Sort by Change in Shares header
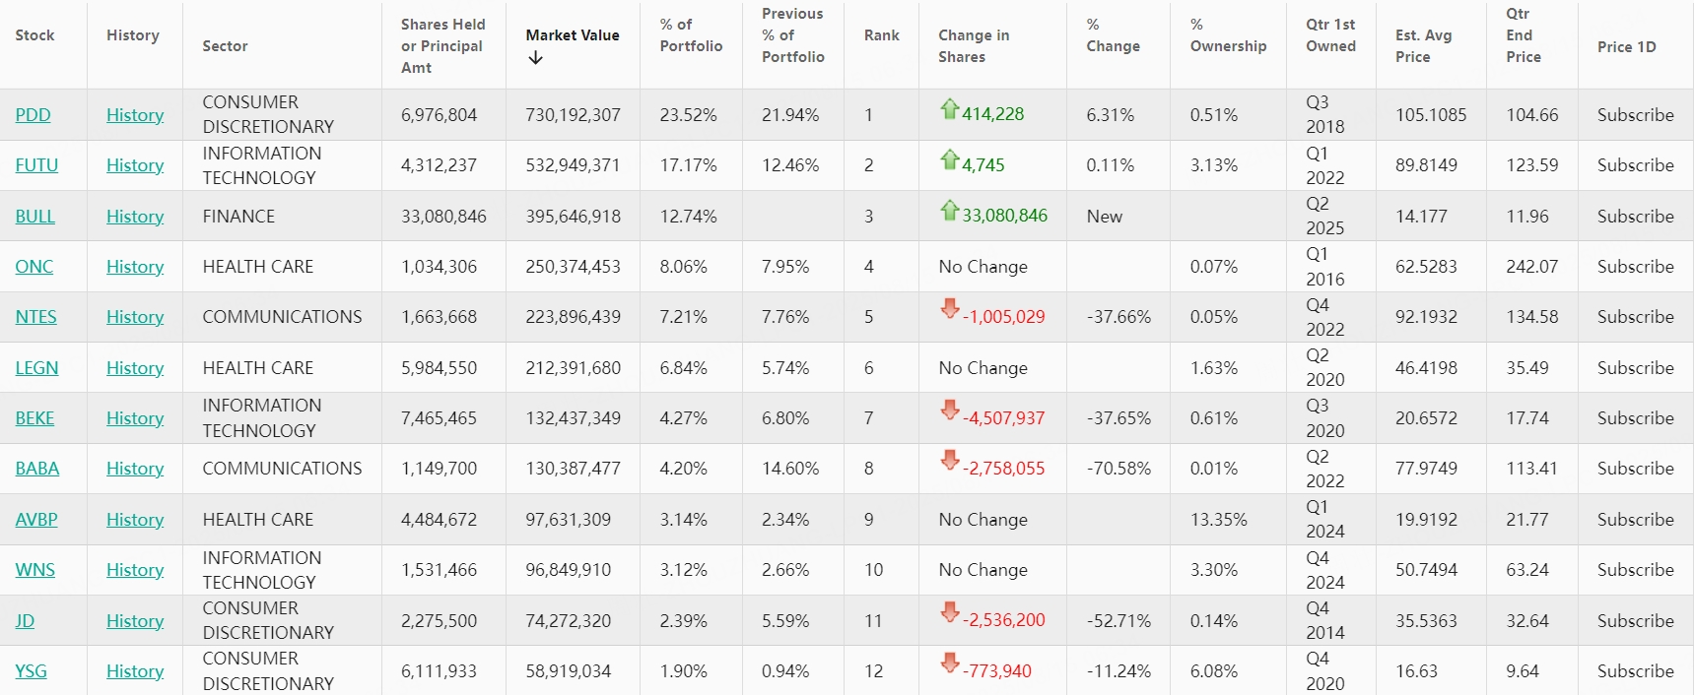Screen dimensions: 1694x695 coord(973,46)
